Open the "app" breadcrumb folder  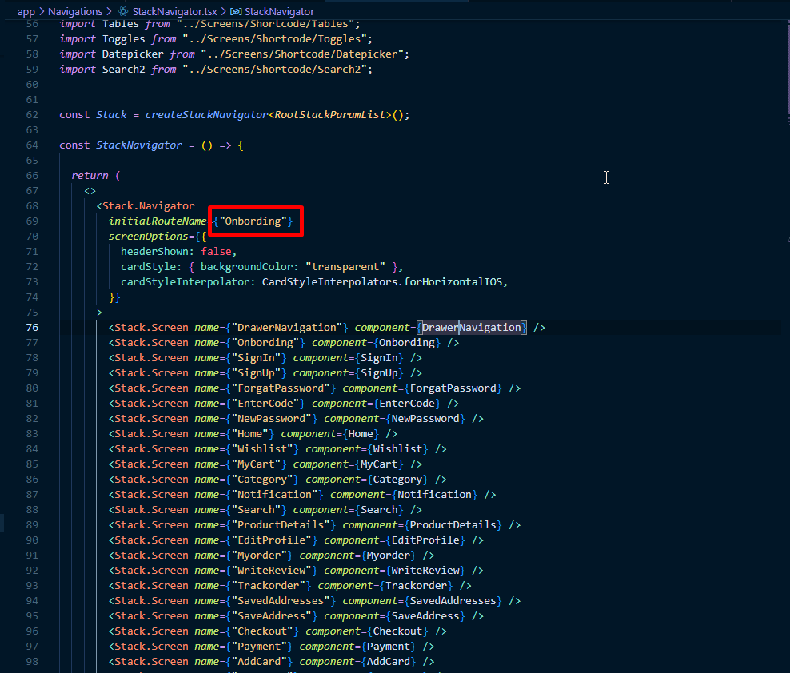[26, 12]
